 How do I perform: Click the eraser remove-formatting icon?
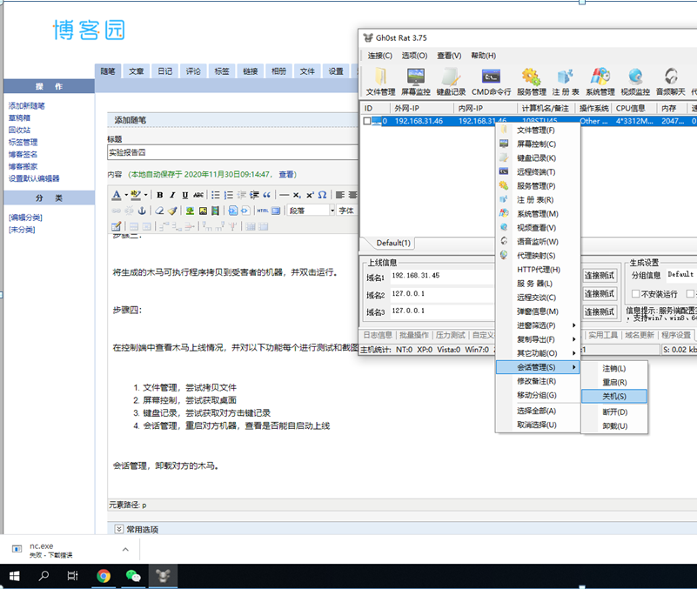pyautogui.click(x=159, y=211)
